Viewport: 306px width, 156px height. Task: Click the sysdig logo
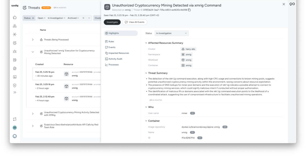[x=15, y=6]
